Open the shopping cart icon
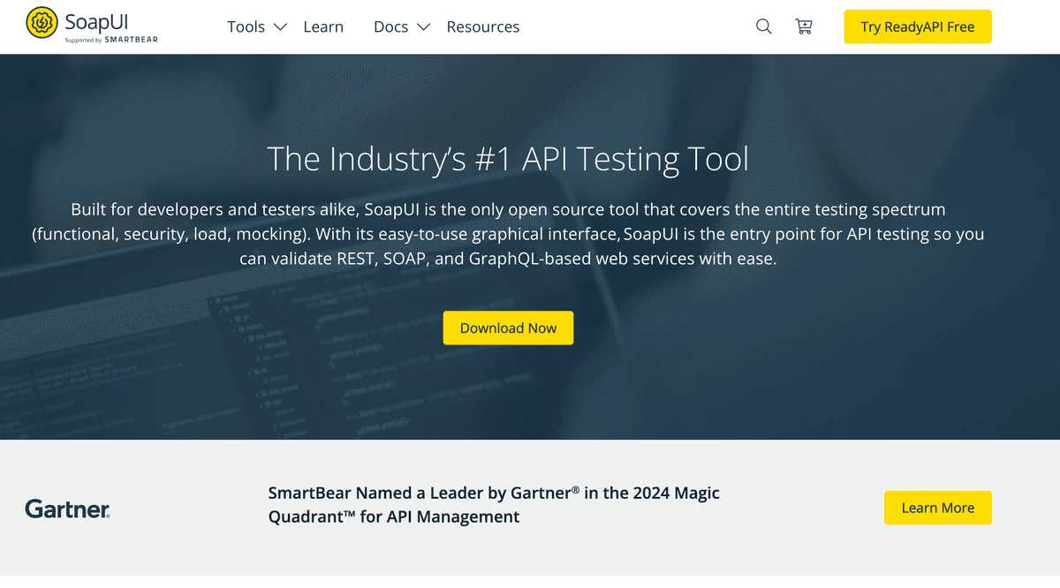Screen dimensions: 1060x588 (804, 26)
